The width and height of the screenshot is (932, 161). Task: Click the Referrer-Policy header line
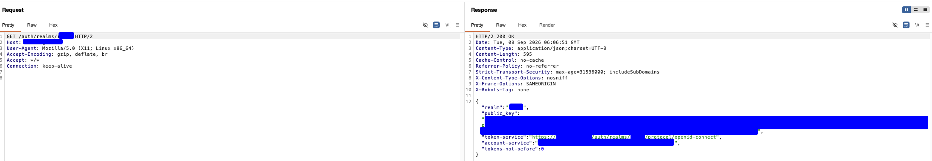pos(517,66)
